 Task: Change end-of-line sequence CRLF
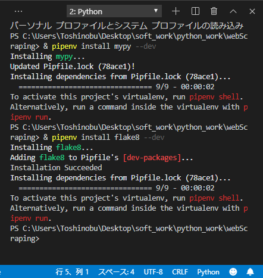[180, 271]
